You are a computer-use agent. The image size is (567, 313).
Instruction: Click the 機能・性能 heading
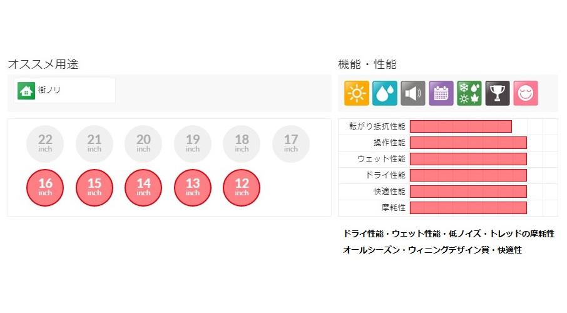point(367,64)
